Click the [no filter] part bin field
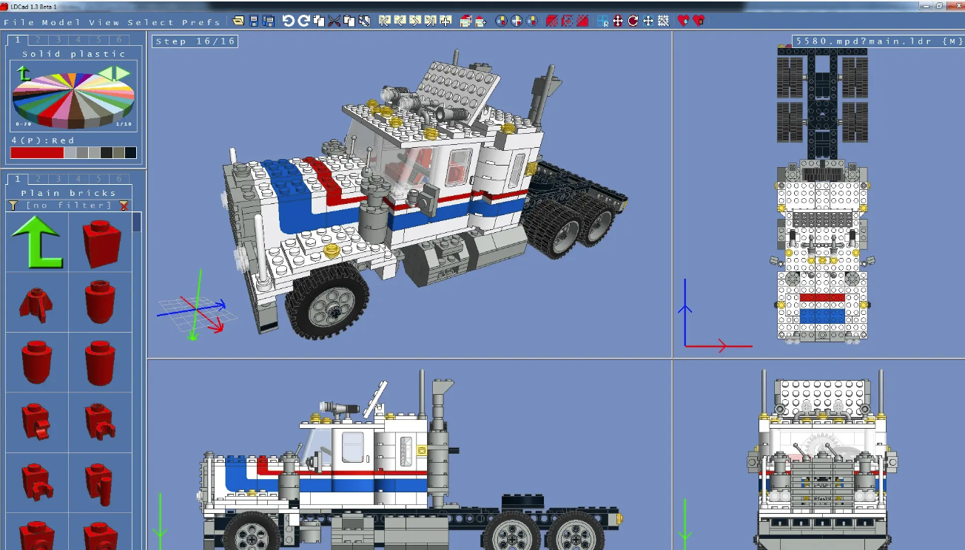 pyautogui.click(x=69, y=205)
